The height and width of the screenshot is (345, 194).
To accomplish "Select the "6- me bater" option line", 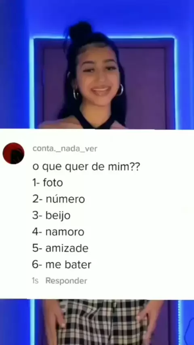I will tap(62, 265).
